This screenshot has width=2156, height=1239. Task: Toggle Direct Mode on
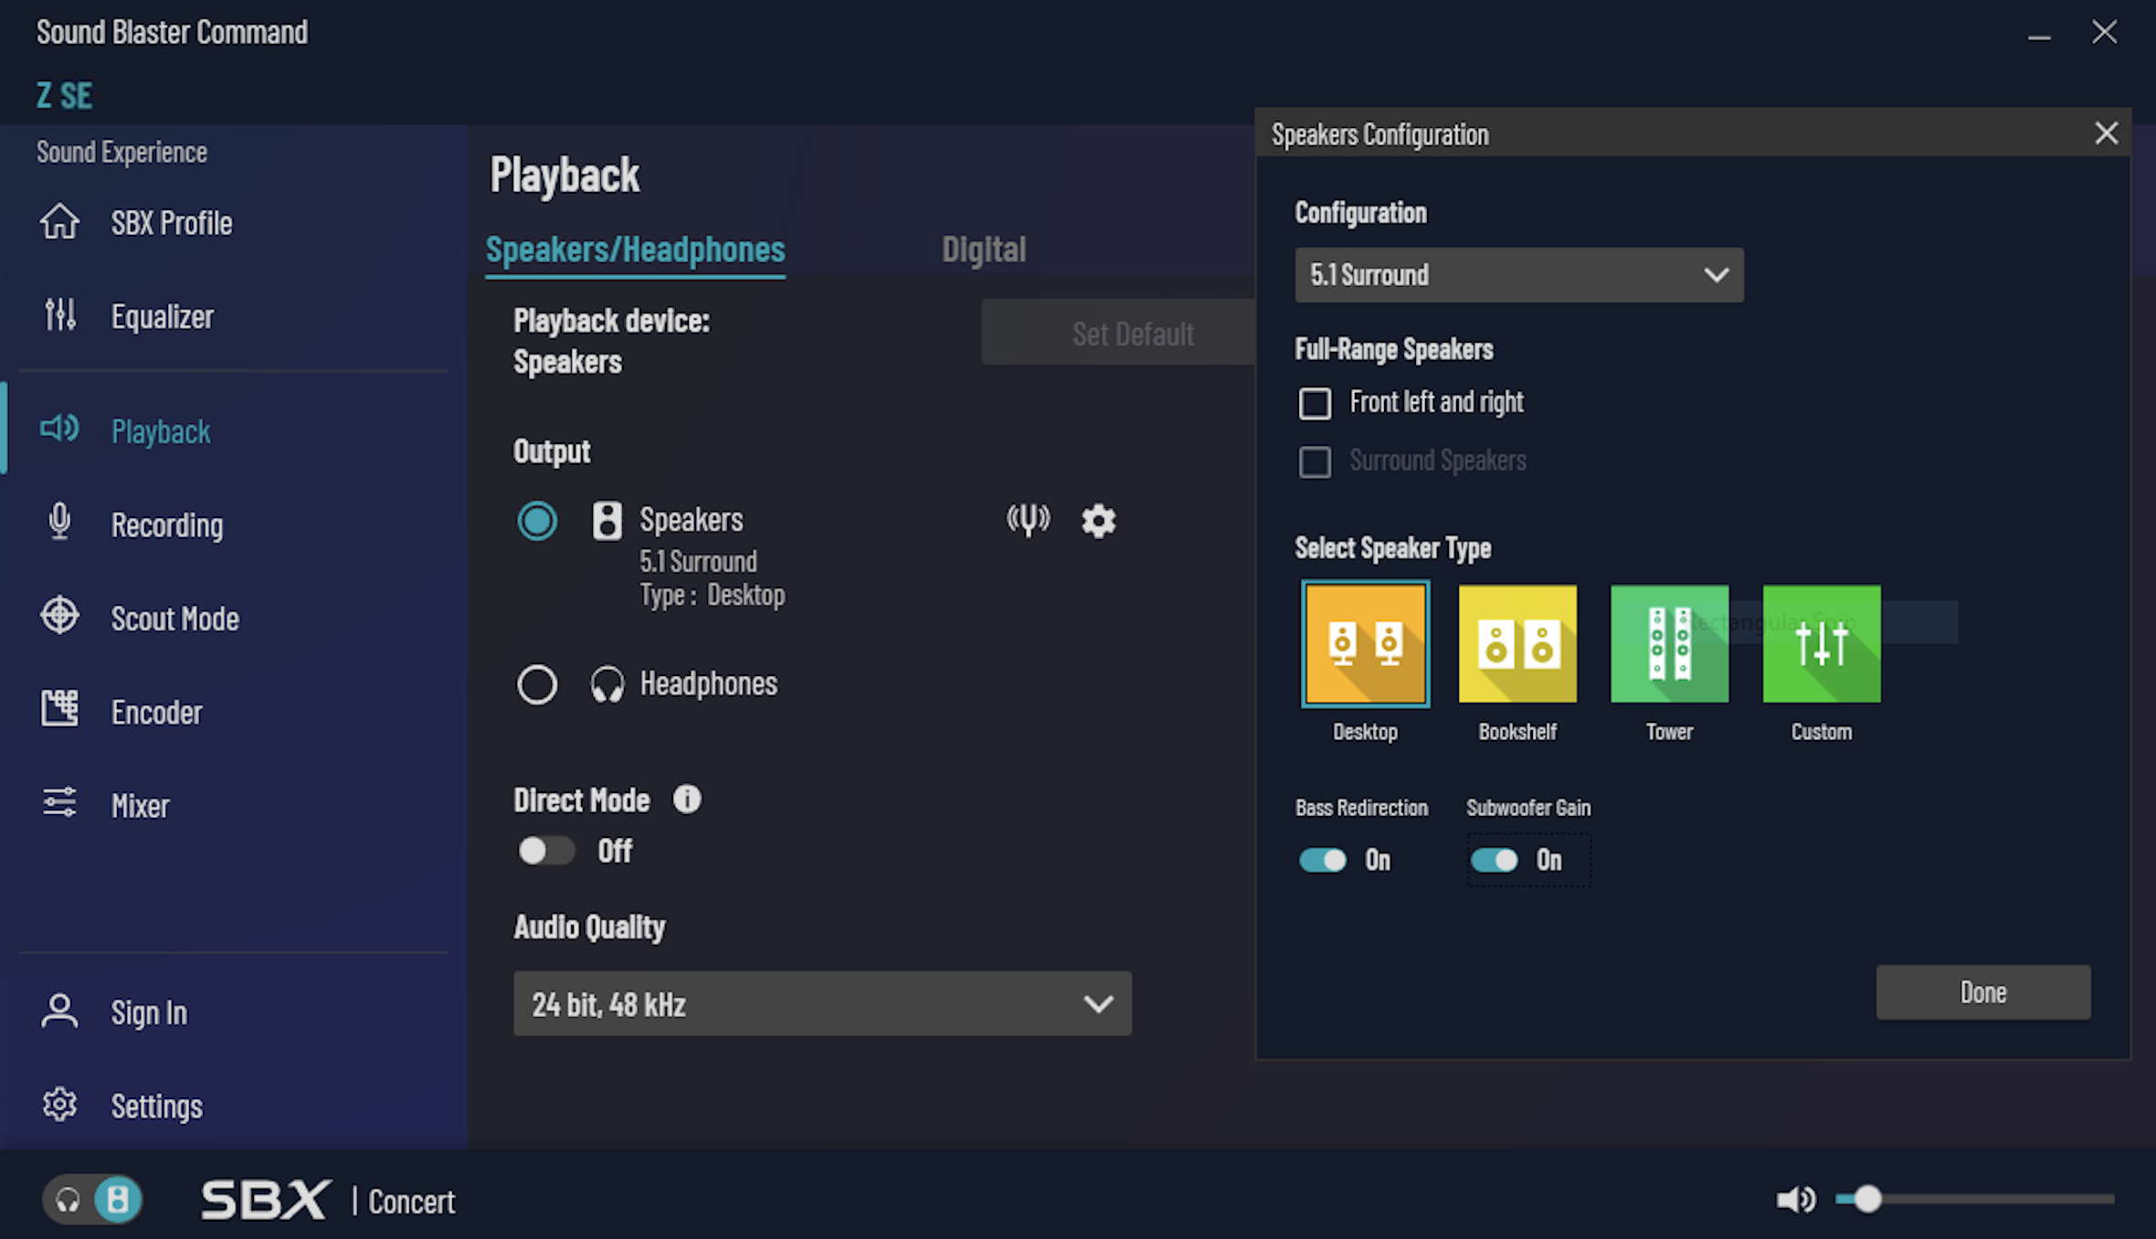tap(545, 851)
